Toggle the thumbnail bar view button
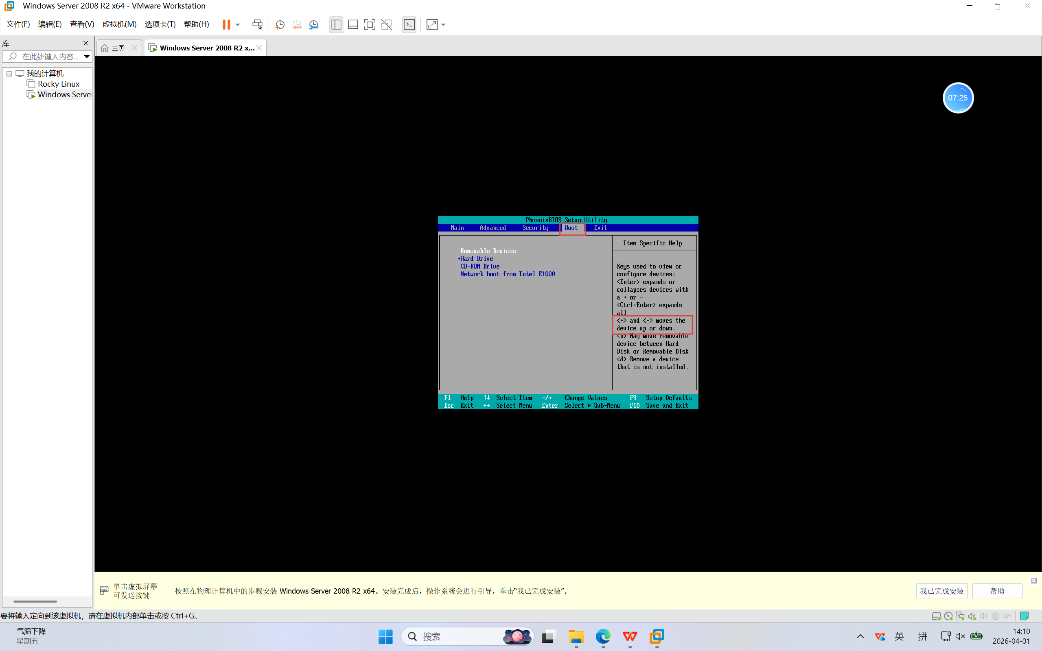The image size is (1042, 651). pos(352,24)
